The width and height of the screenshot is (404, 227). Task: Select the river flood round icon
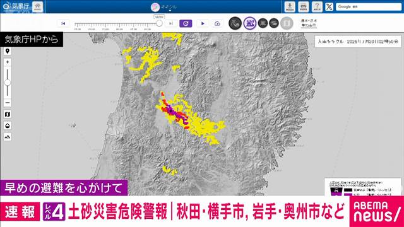[x=274, y=23]
